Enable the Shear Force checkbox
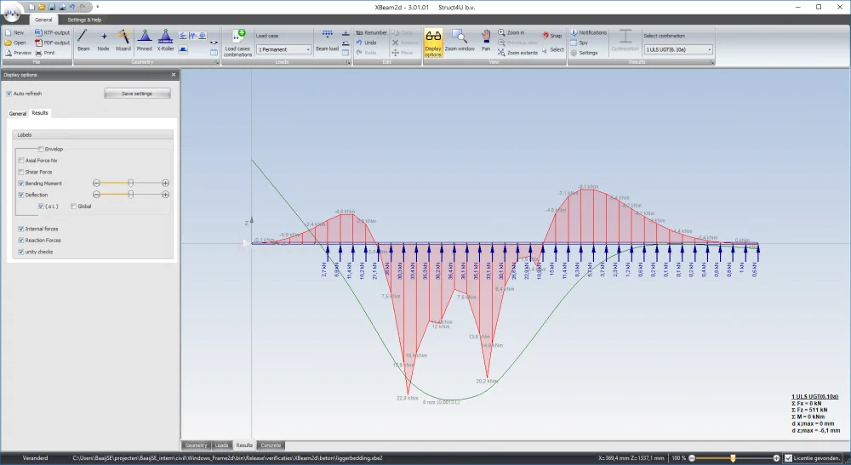Image resolution: width=851 pixels, height=465 pixels. point(21,172)
